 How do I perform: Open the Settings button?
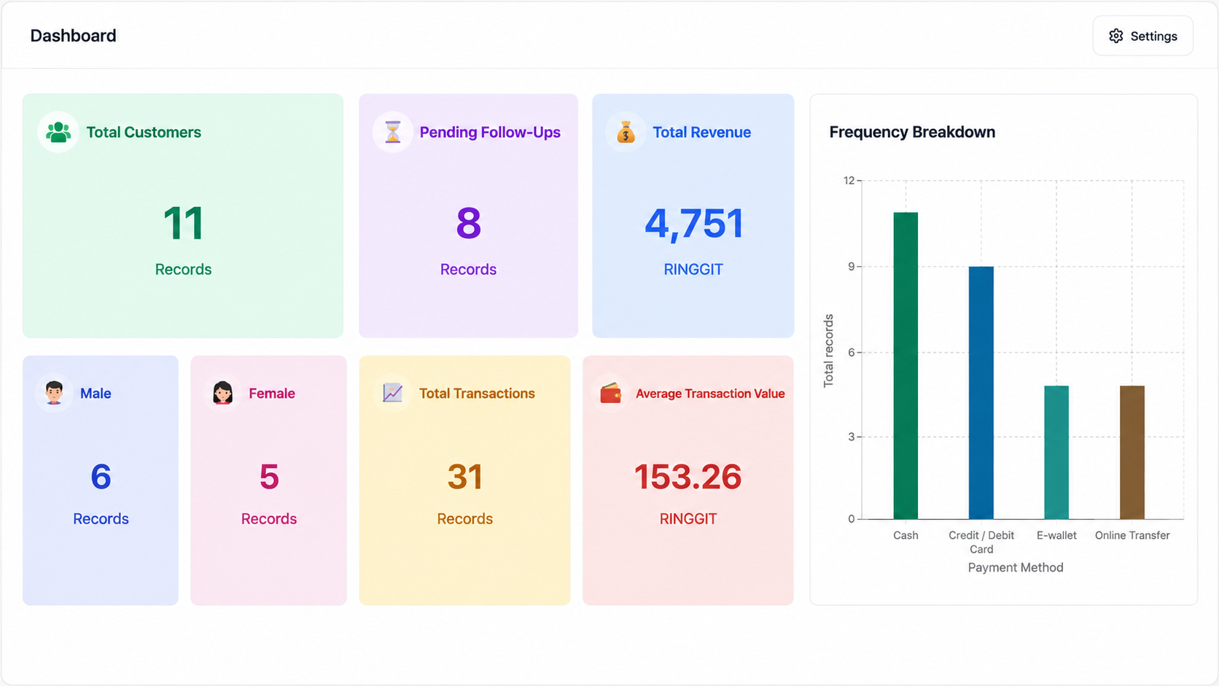[1142, 36]
